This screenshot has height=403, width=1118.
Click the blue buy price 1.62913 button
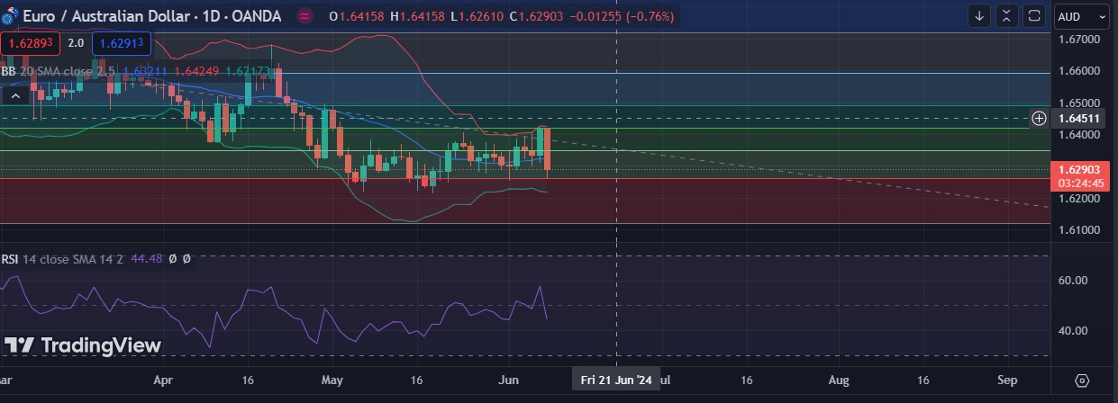tap(121, 42)
